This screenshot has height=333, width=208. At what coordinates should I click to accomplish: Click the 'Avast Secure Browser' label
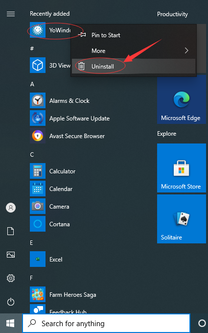point(77,136)
